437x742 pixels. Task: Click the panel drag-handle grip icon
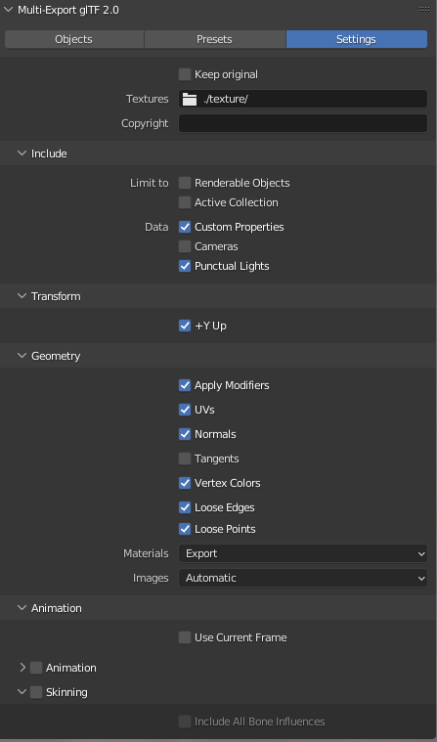pyautogui.click(x=424, y=10)
